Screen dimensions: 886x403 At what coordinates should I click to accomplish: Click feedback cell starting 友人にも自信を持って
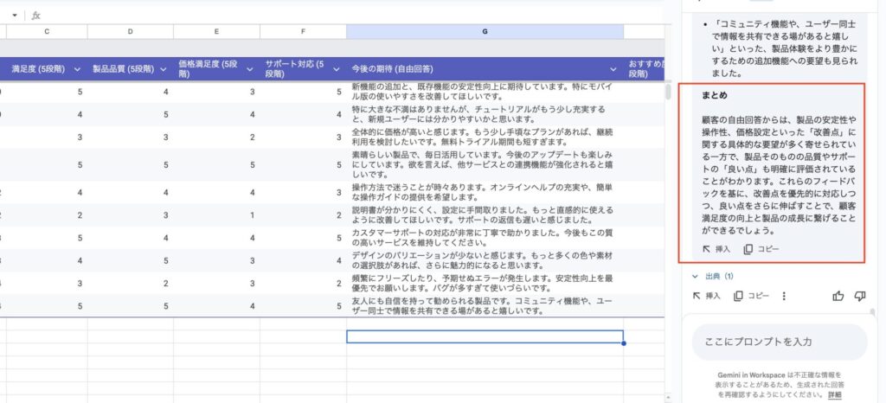(x=485, y=306)
